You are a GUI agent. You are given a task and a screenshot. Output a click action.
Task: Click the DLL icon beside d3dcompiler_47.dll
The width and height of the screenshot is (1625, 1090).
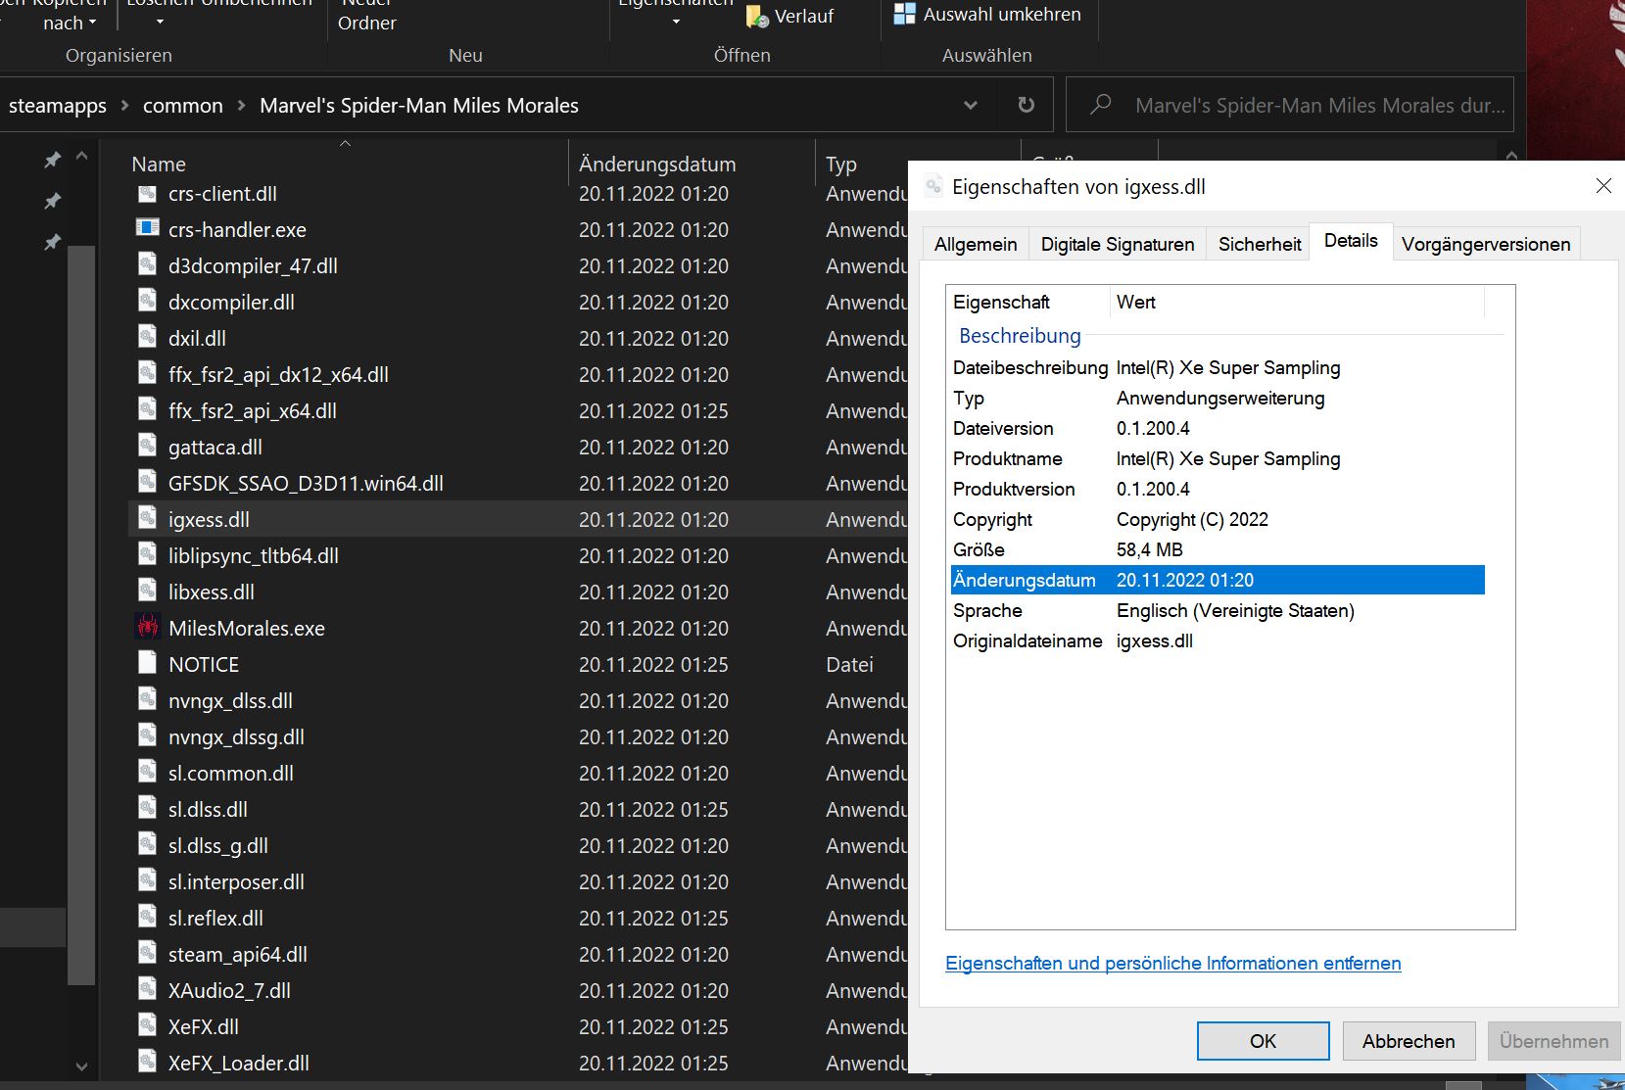[147, 264]
